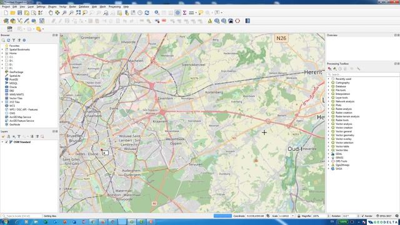400x225 pixels.
Task: Select GRASS in Processing Toolbox
Action: pos(339,157)
